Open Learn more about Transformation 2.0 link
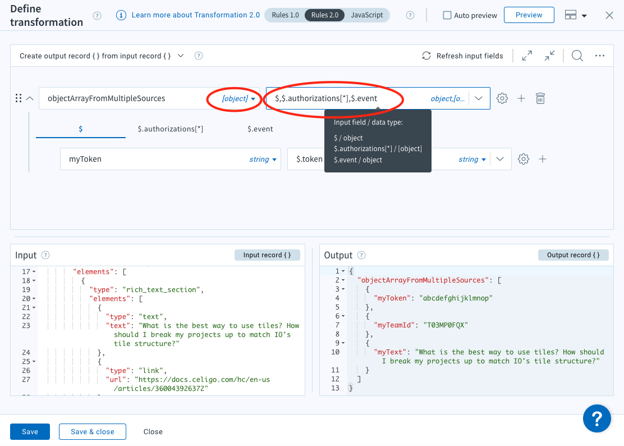Screen dimensions: 624x446 pyautogui.click(x=195, y=15)
